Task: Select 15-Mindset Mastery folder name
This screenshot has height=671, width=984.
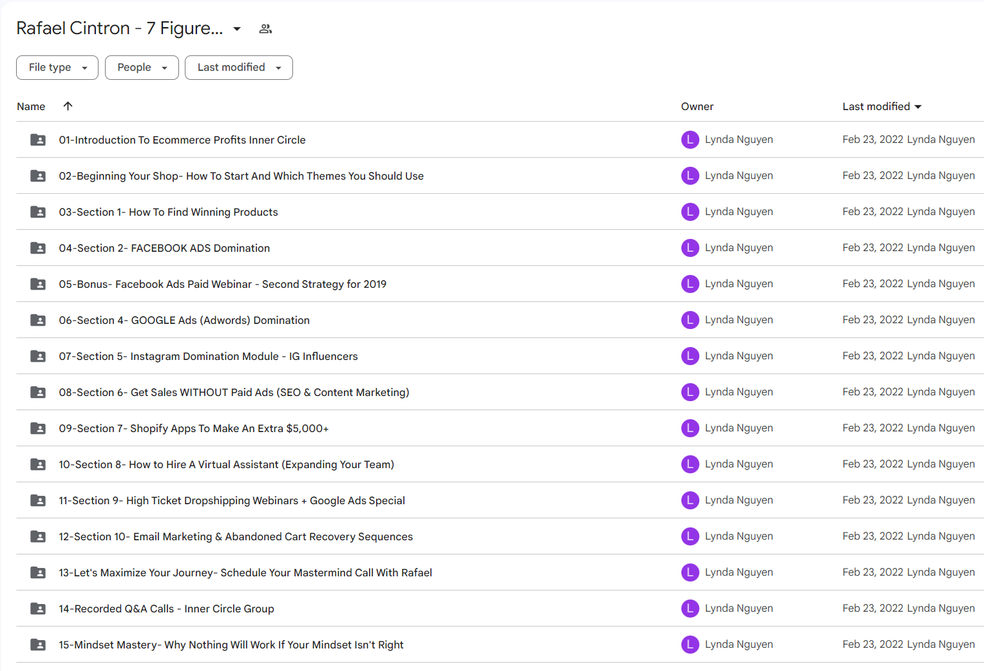Action: (231, 645)
